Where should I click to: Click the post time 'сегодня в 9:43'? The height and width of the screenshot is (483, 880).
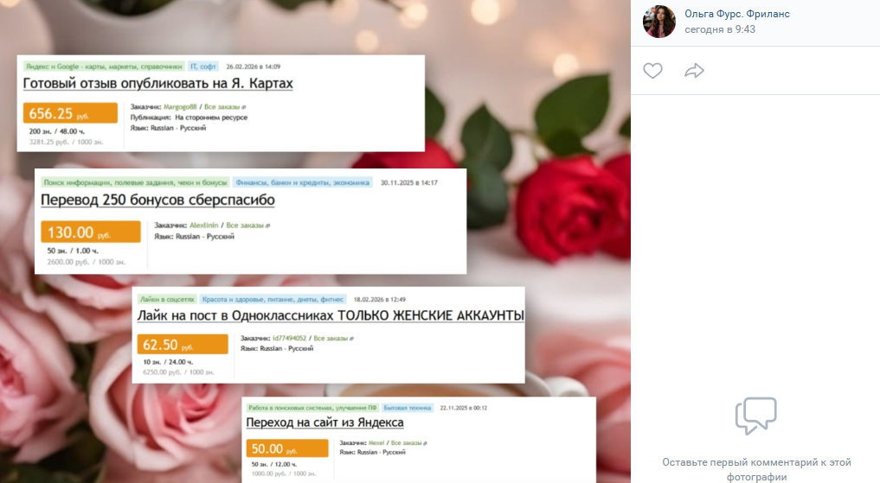[720, 29]
